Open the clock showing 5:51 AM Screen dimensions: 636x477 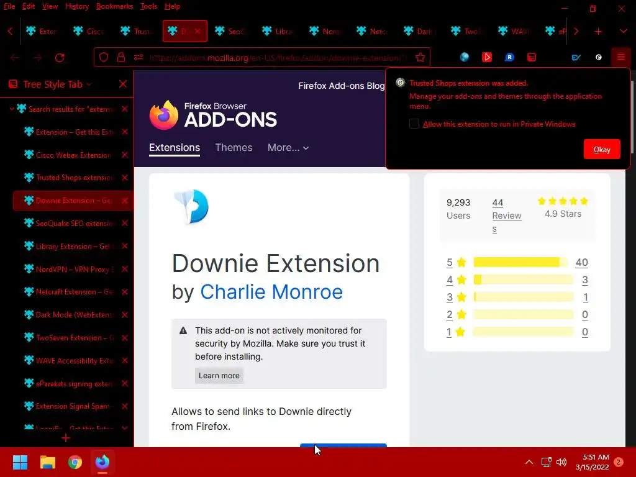click(592, 462)
